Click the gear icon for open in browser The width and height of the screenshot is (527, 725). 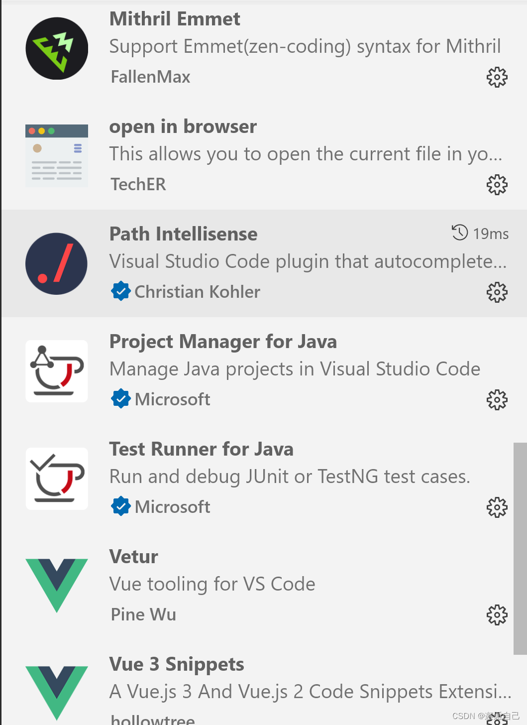(x=497, y=185)
